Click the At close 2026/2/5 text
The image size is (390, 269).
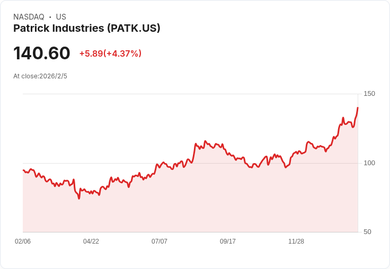pyautogui.click(x=40, y=76)
